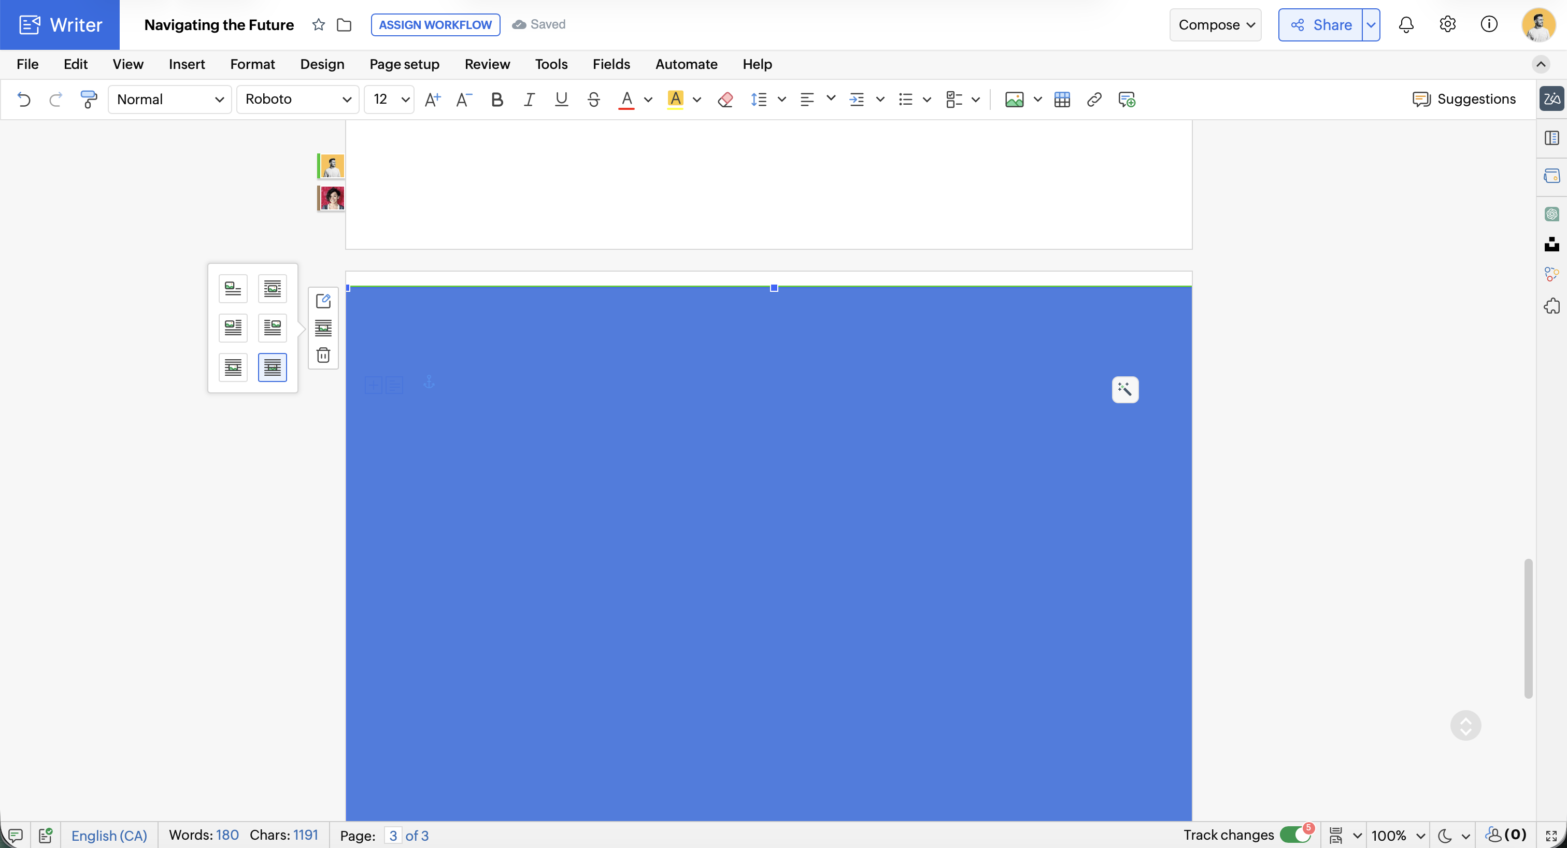1567x848 pixels.
Task: Select the behind-text wrap option
Action: (x=272, y=368)
